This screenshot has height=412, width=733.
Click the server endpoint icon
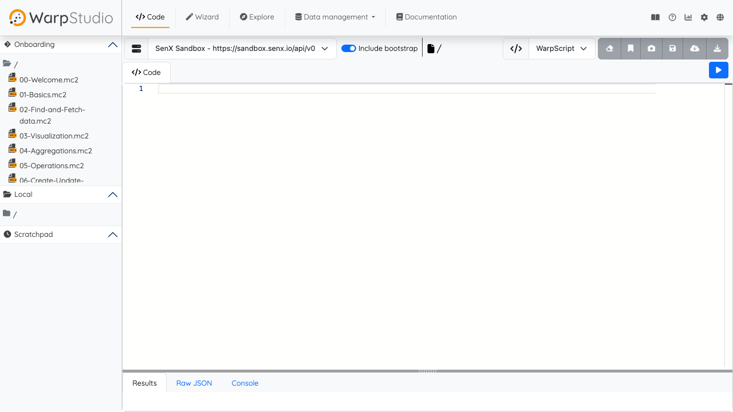point(136,49)
